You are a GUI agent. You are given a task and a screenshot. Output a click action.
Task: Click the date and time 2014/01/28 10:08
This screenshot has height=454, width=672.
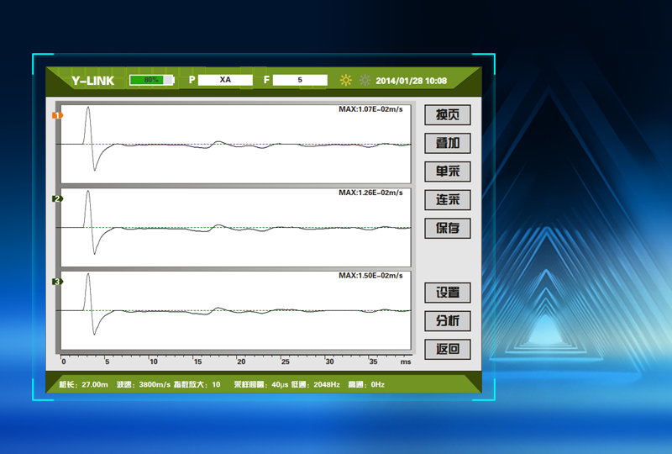[x=411, y=81]
